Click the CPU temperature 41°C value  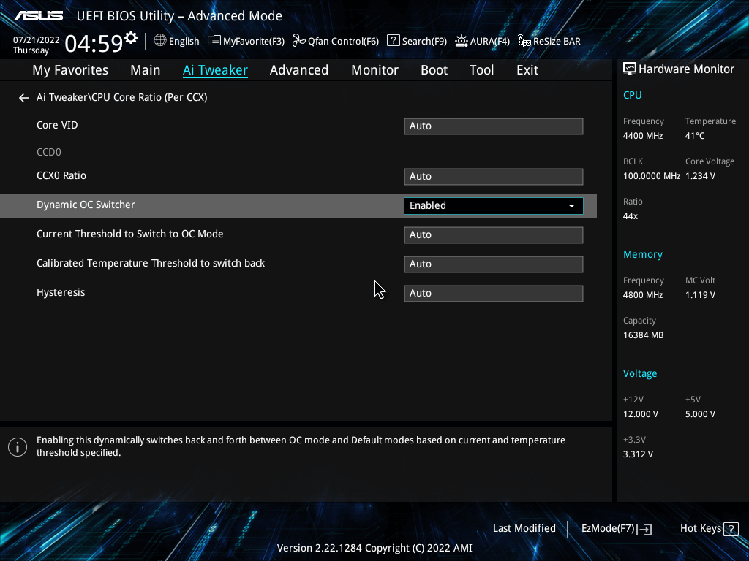695,136
